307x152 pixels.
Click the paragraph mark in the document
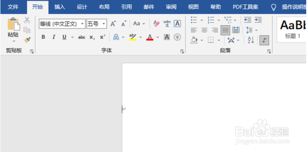124,109
